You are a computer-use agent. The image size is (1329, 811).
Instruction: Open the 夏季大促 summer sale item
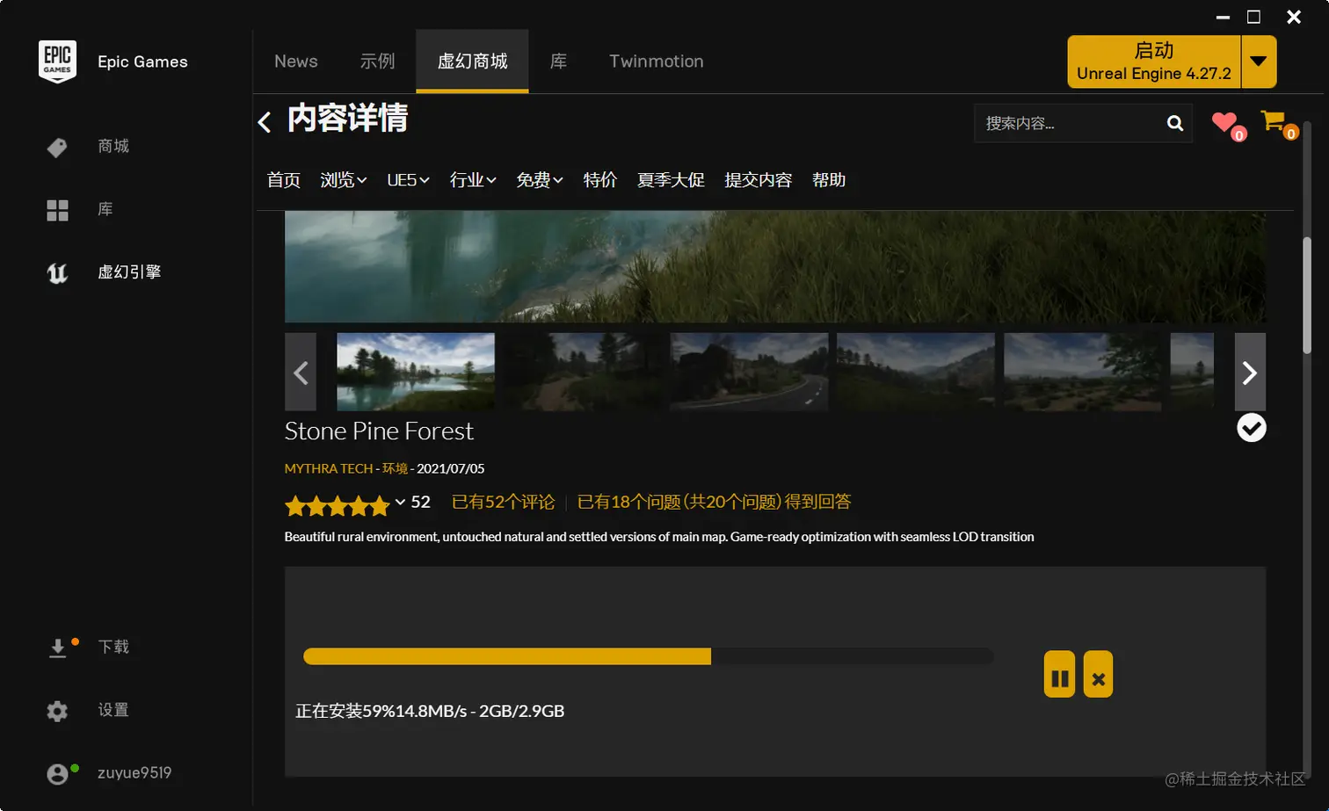click(x=671, y=180)
